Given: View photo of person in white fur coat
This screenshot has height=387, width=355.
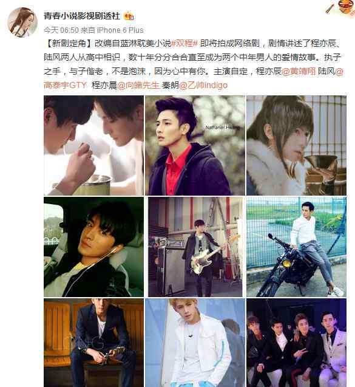Looking at the screenshot, I should tap(296, 145).
